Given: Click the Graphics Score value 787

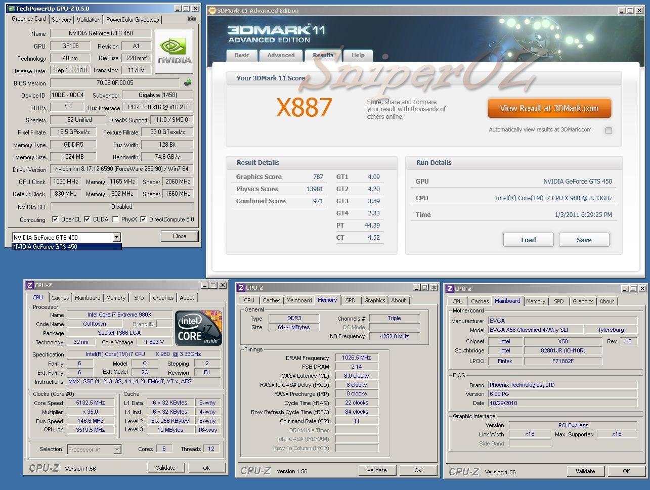Looking at the screenshot, I should pyautogui.click(x=318, y=177).
